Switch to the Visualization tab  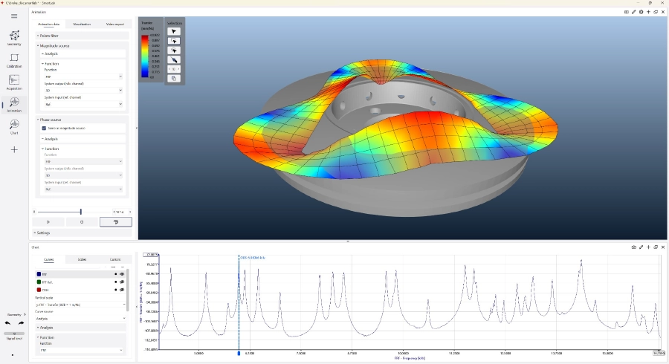[x=82, y=25]
